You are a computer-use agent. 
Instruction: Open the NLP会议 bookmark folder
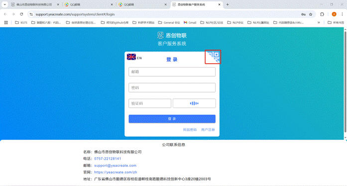pos(235,22)
